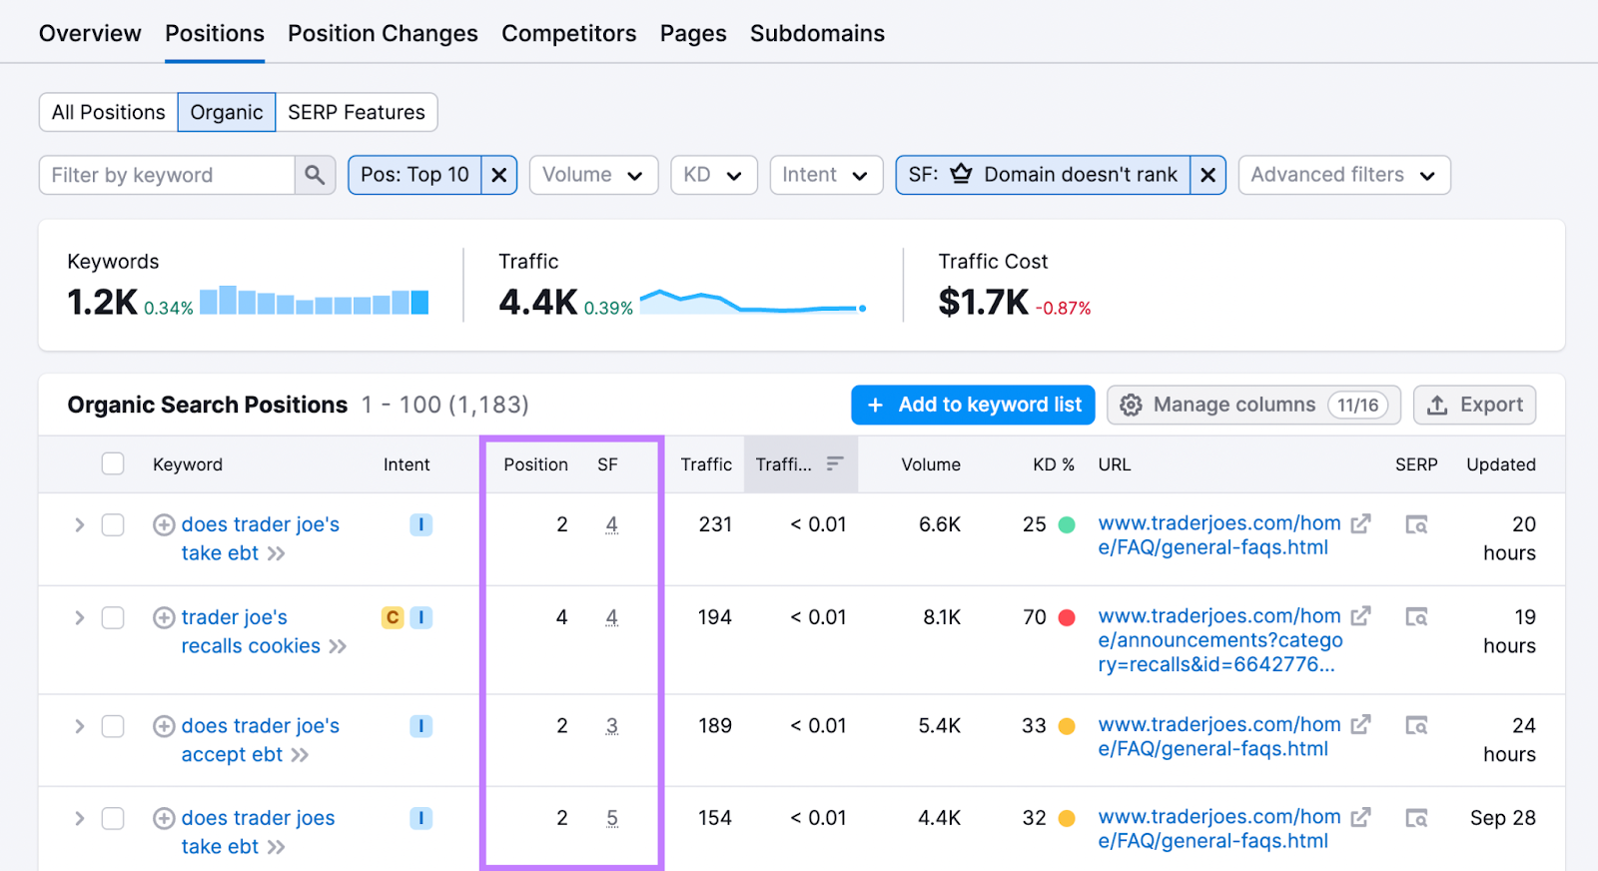This screenshot has width=1598, height=871.
Task: Expand the 'does trader joe's accept ebt' row
Action: (79, 726)
